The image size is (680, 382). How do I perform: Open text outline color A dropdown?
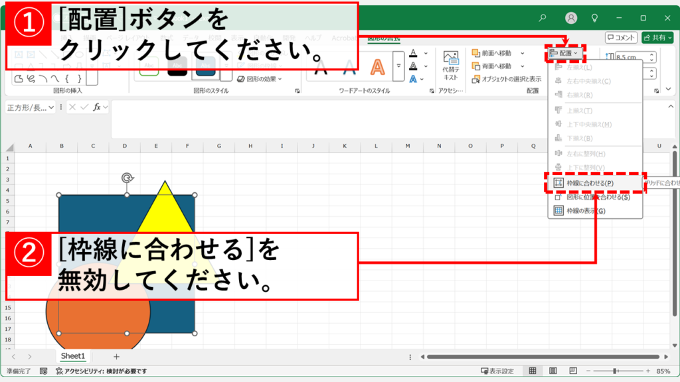click(x=426, y=66)
